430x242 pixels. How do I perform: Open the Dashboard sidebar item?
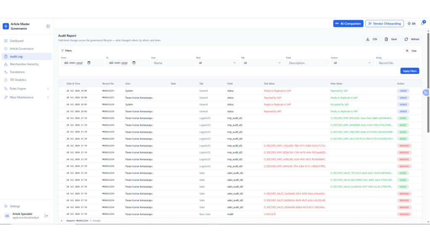pos(26,41)
